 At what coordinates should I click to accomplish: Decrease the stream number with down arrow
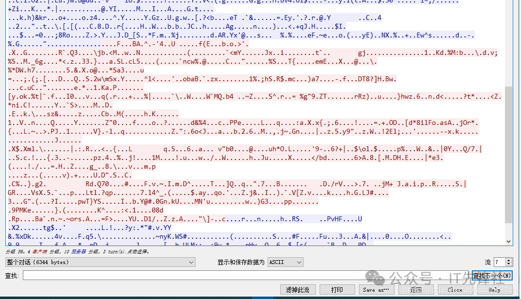[509, 264]
